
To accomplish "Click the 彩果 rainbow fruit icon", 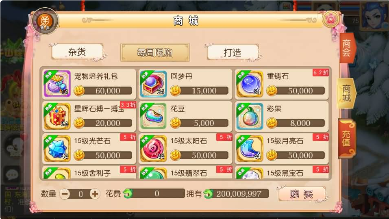I will (250, 116).
